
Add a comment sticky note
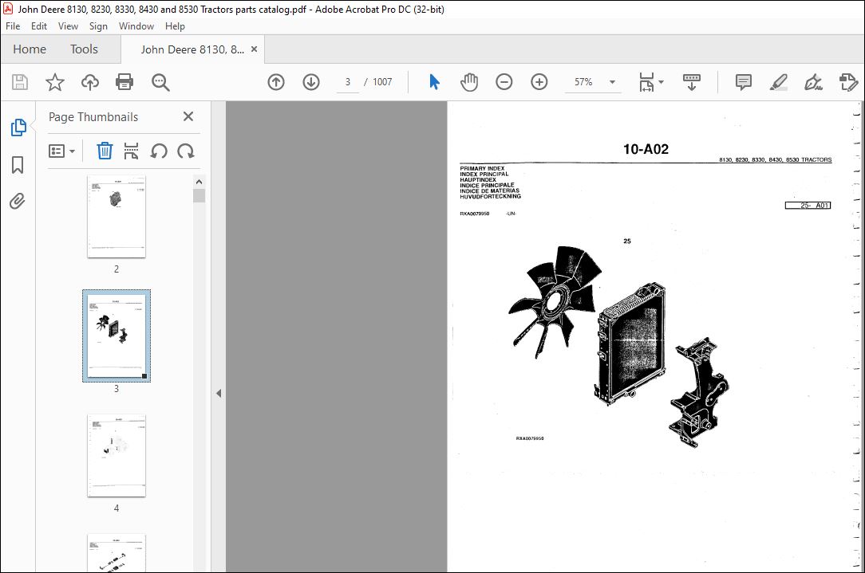(743, 82)
